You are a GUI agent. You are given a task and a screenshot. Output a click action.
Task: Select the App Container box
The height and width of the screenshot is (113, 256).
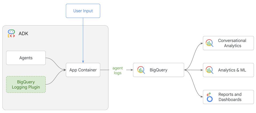point(83,70)
